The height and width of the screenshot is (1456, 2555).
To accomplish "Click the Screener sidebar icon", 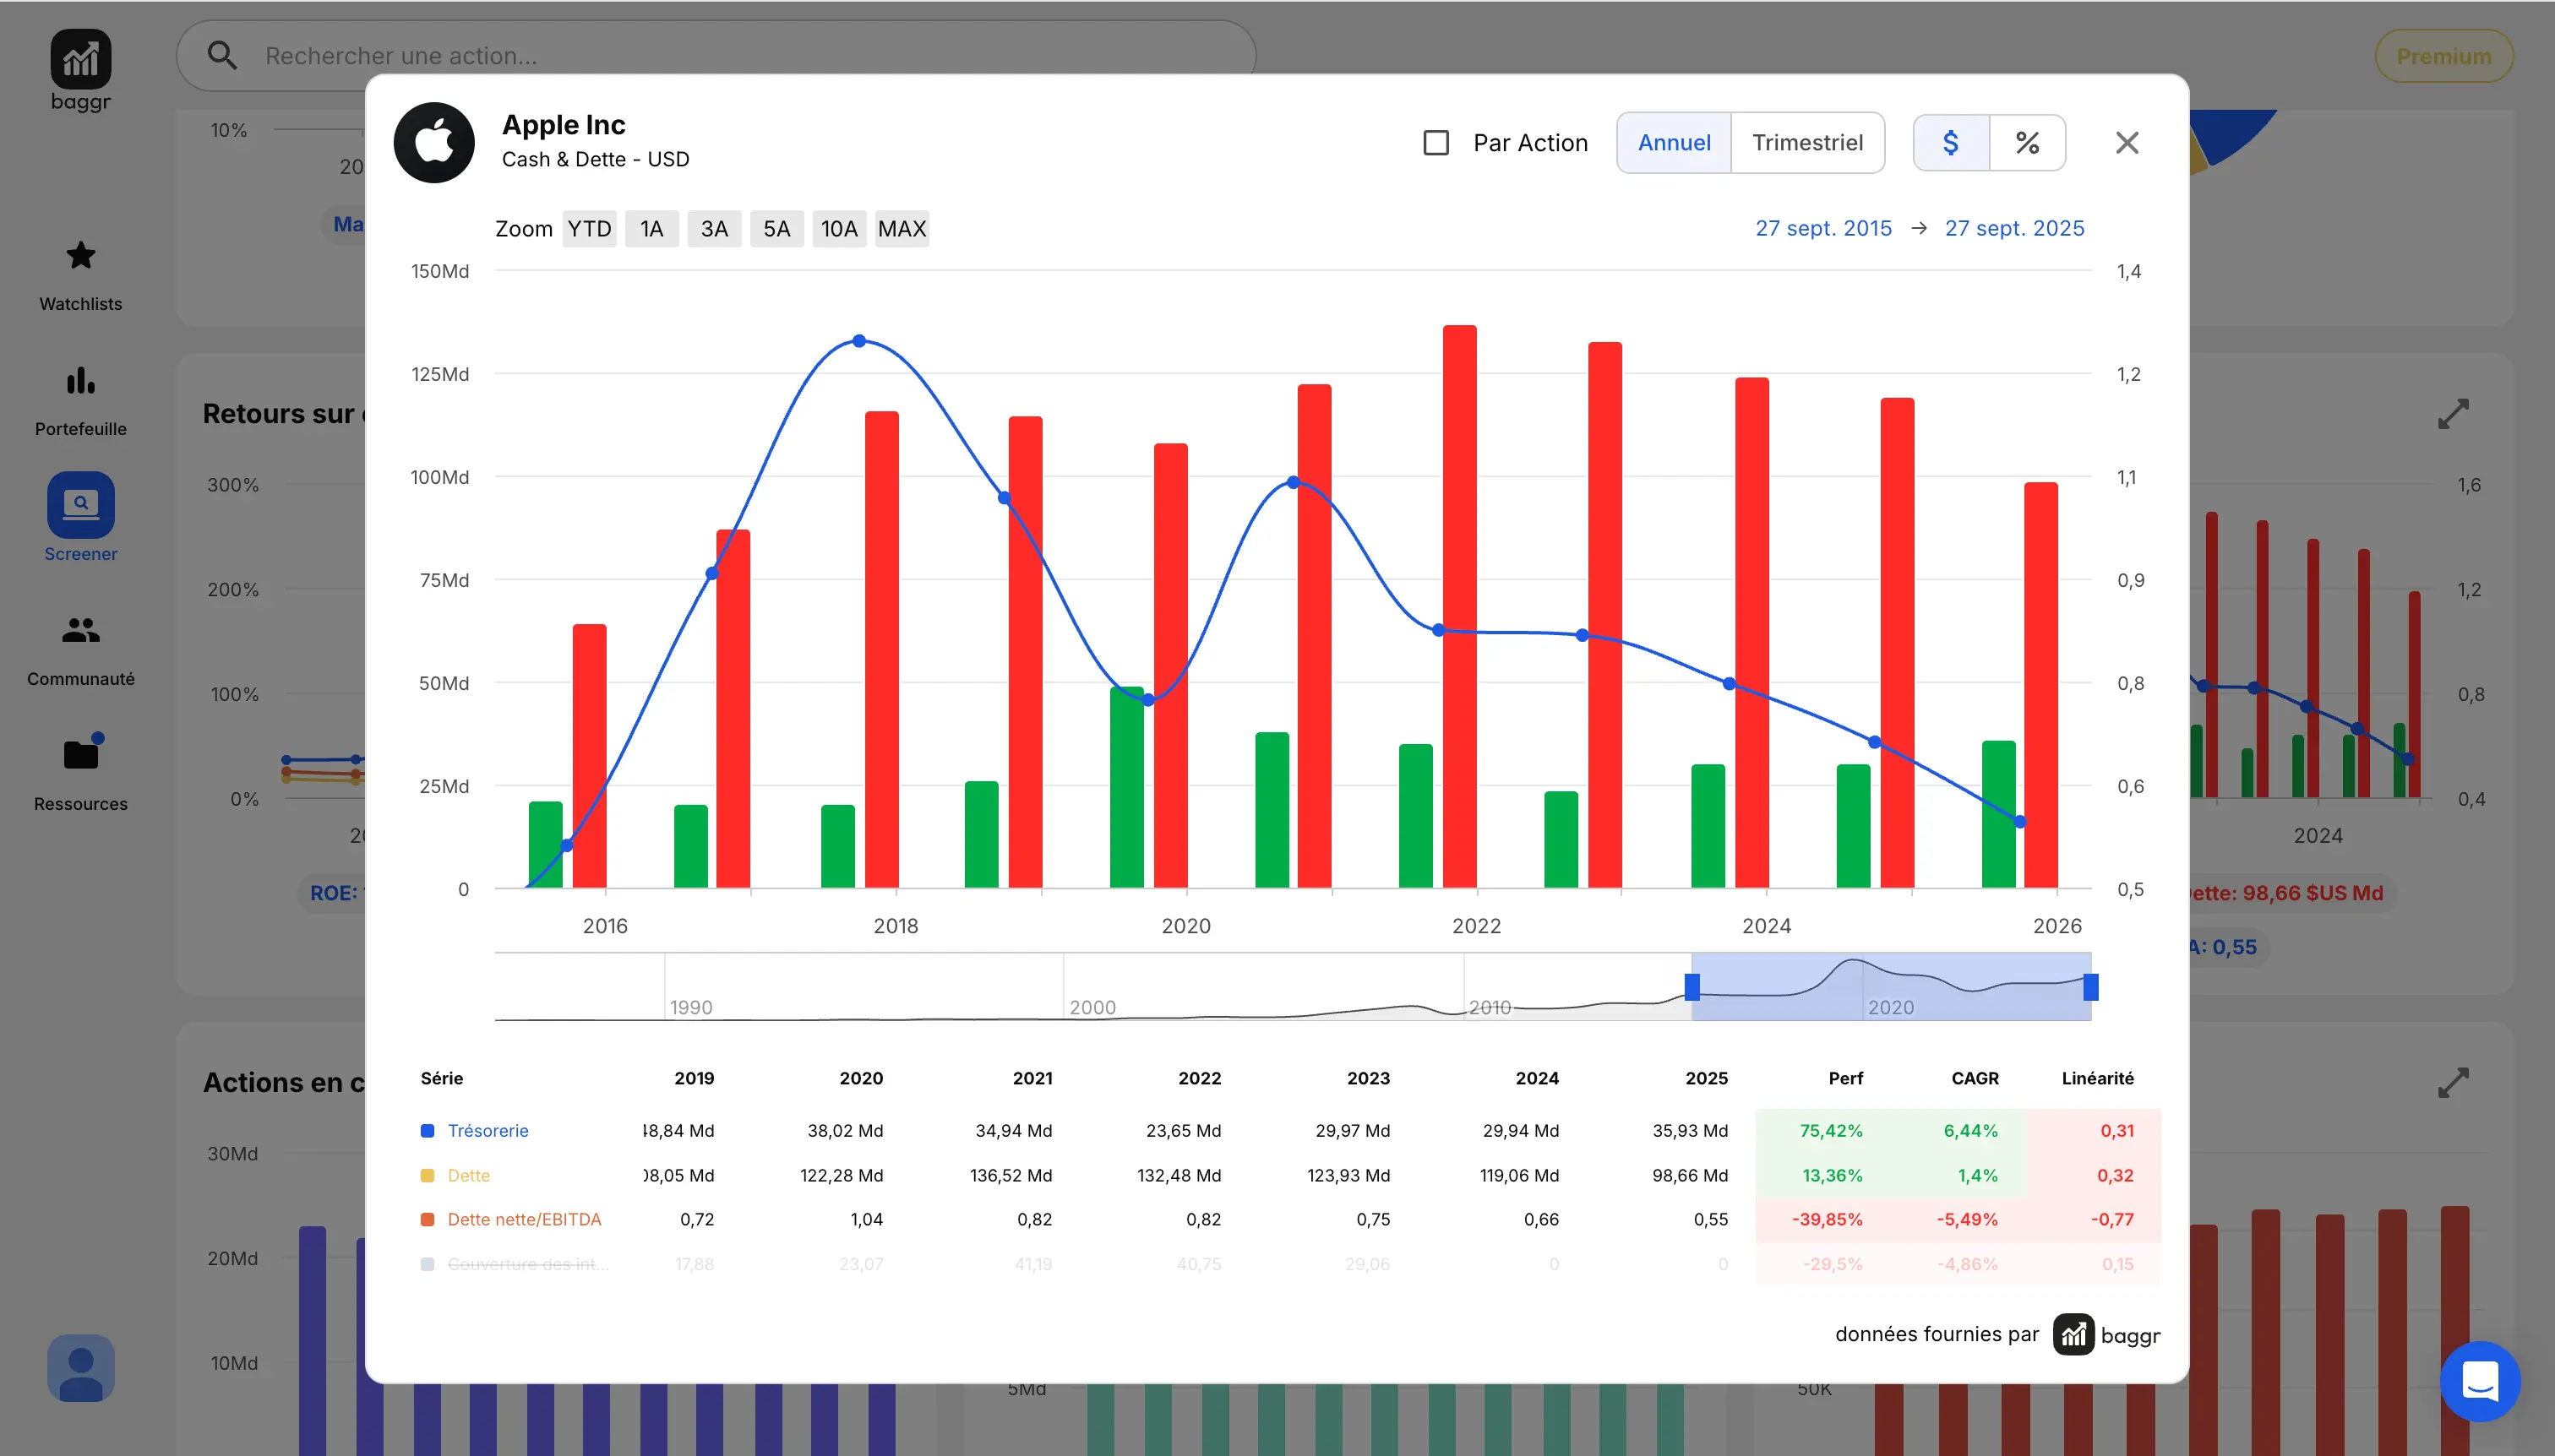I will point(80,505).
